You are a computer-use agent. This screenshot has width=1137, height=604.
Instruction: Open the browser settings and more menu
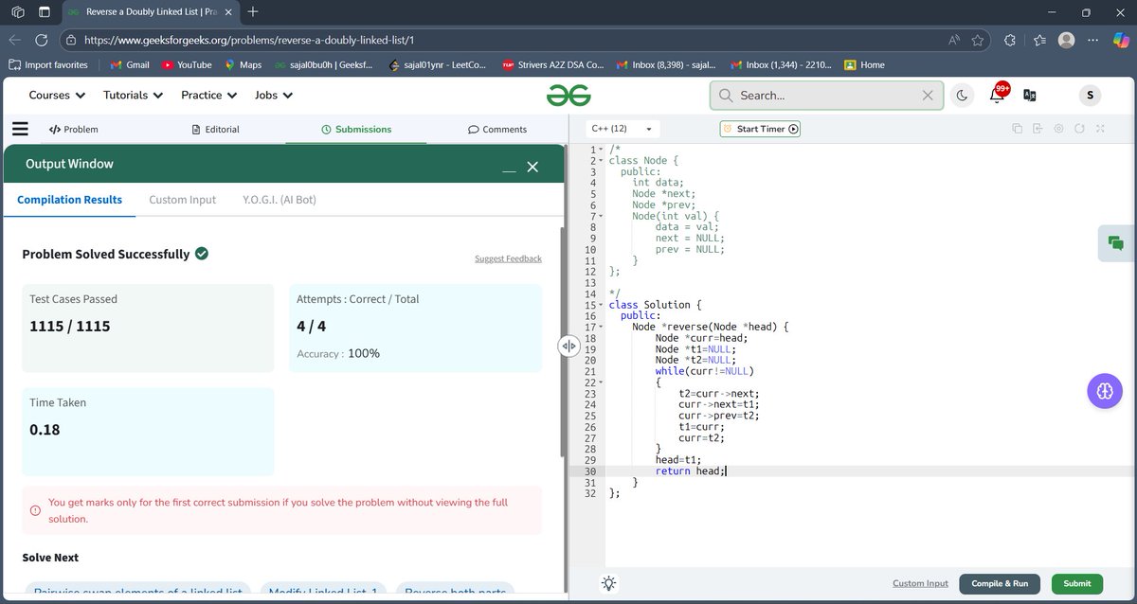point(1093,40)
